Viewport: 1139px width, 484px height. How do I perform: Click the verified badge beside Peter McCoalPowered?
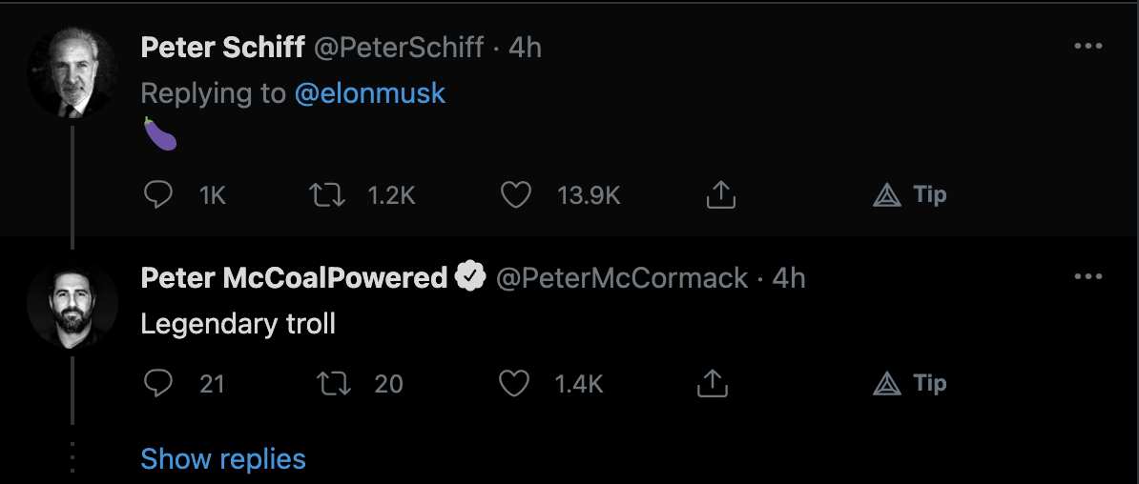tap(469, 278)
